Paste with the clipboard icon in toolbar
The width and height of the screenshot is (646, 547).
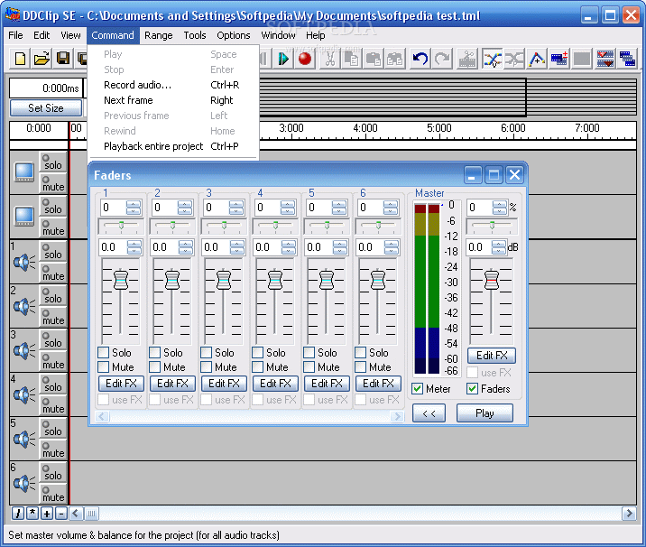[374, 59]
